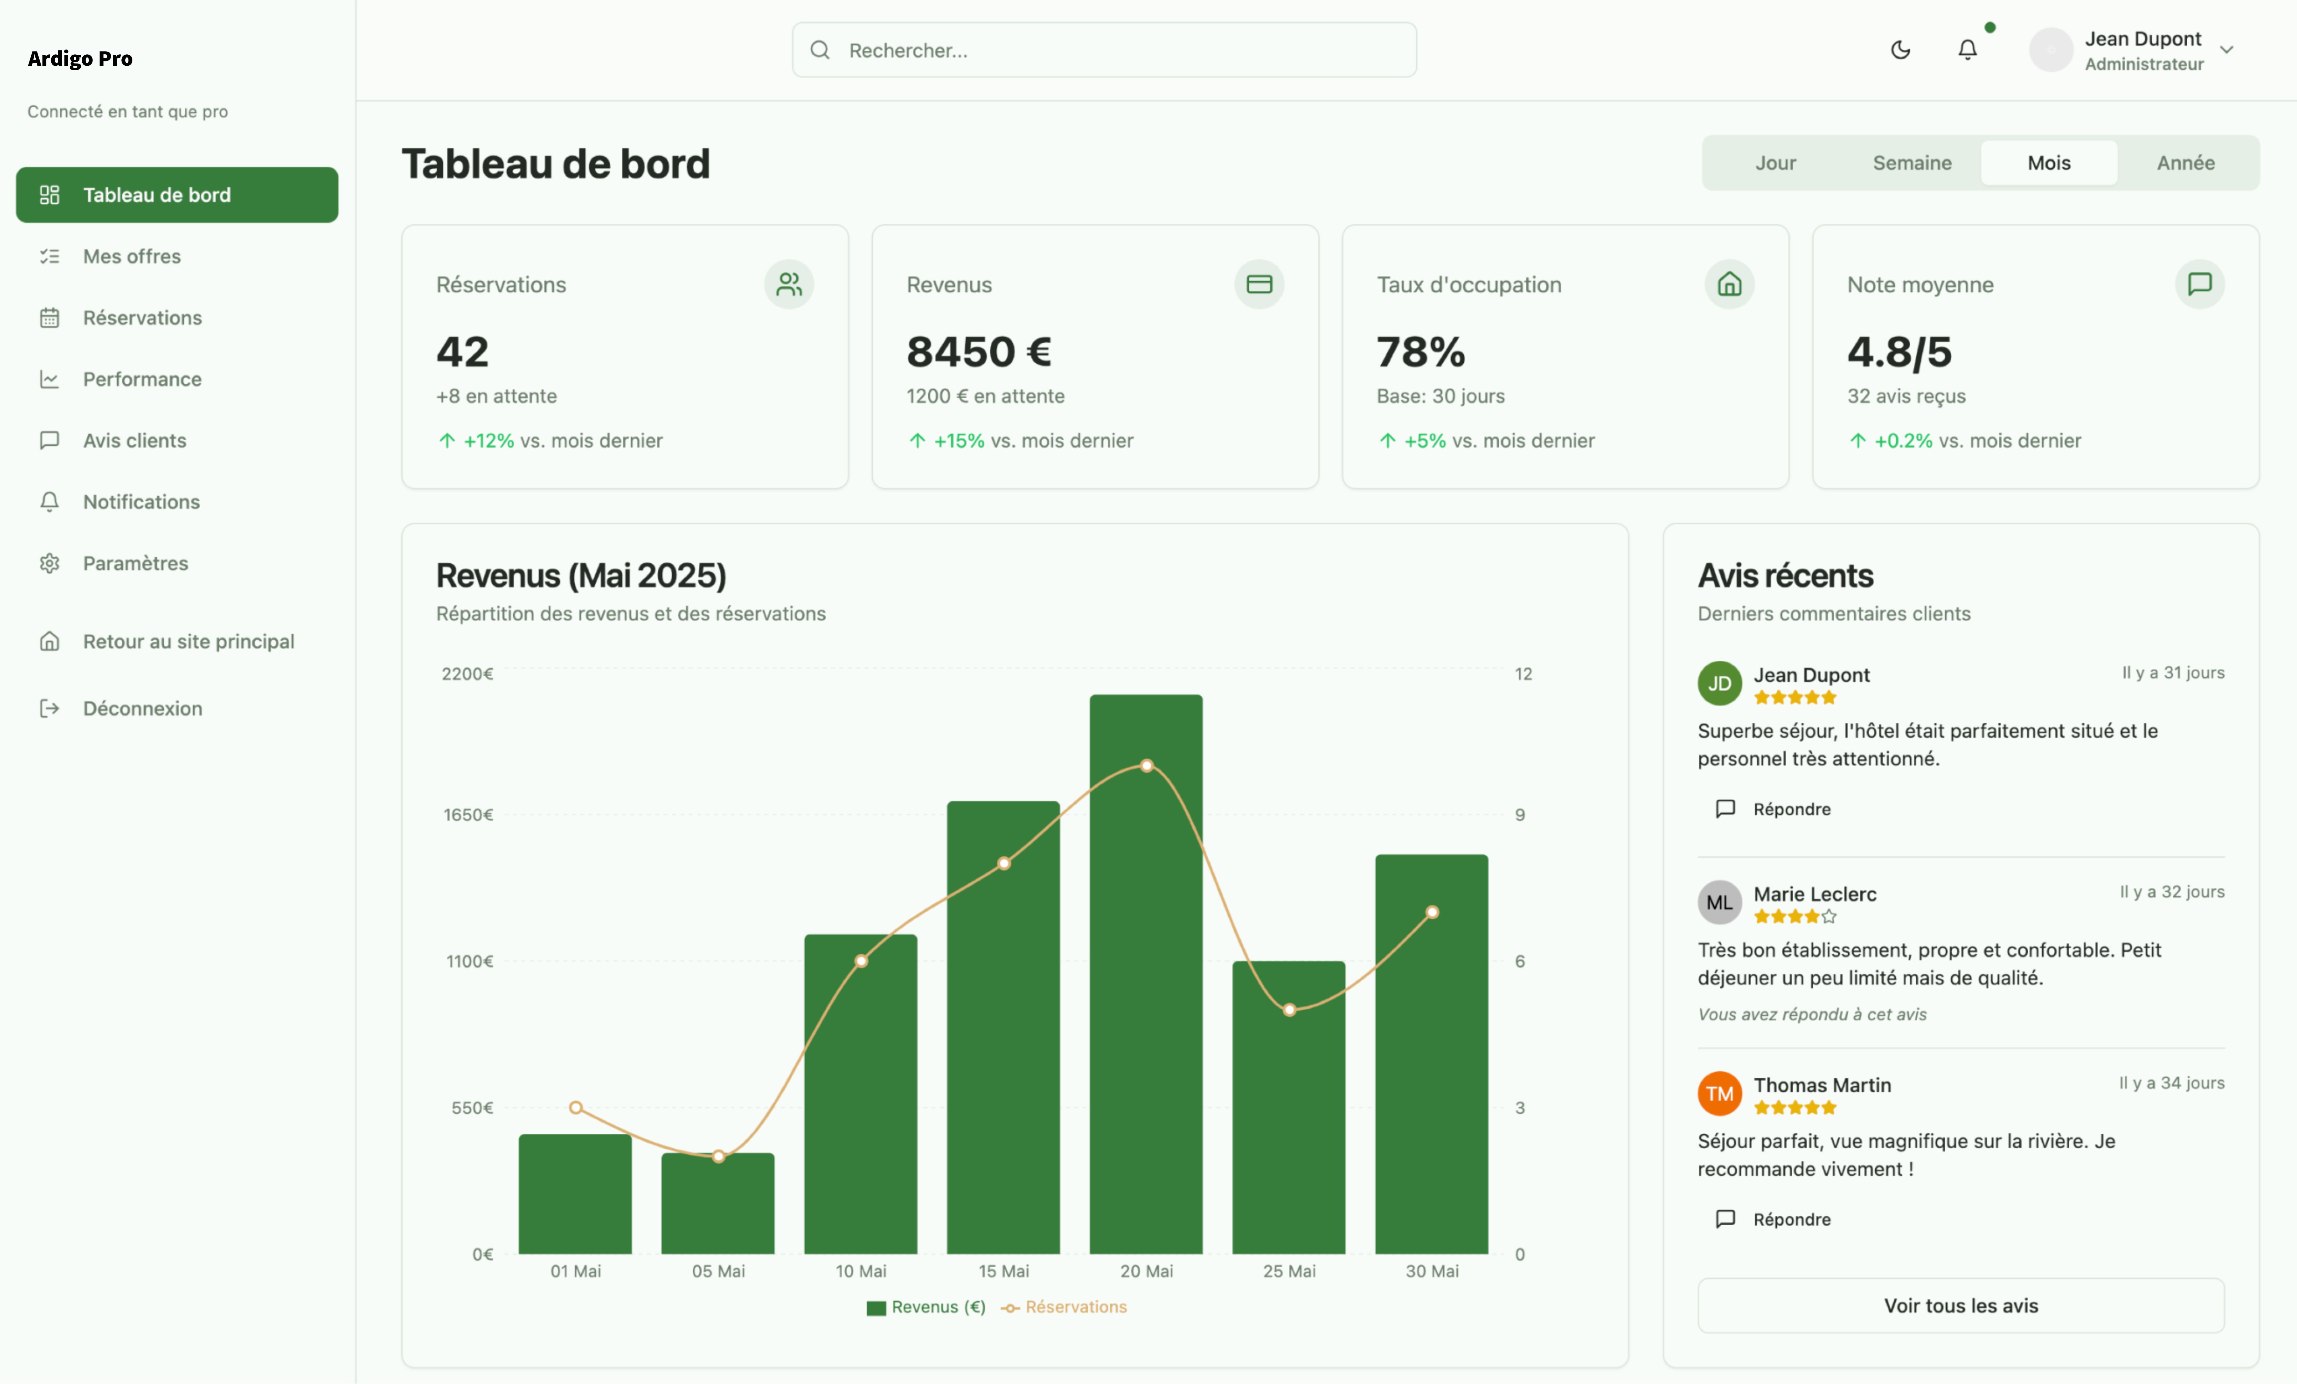2297x1384 pixels.
Task: Click the Avis clients chat icon
Action: (49, 440)
